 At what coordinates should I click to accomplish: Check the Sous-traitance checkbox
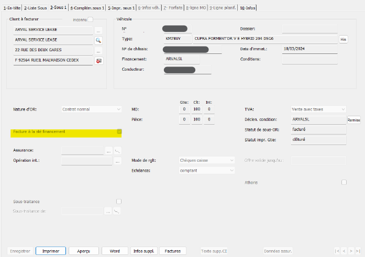[119, 202]
